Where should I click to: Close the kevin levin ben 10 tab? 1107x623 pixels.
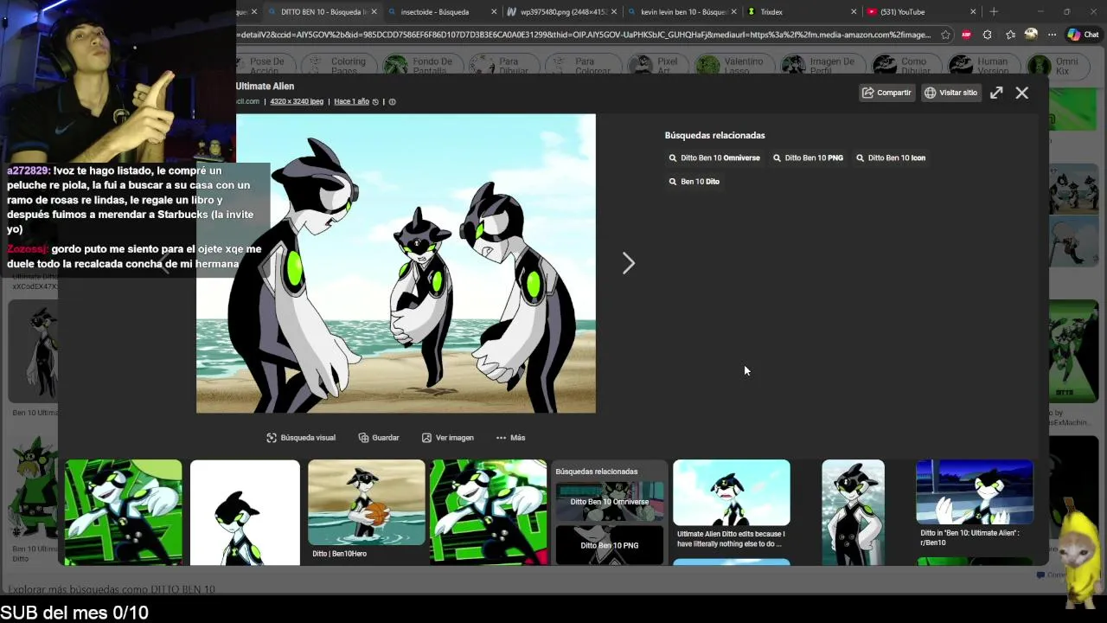pyautogui.click(x=734, y=12)
